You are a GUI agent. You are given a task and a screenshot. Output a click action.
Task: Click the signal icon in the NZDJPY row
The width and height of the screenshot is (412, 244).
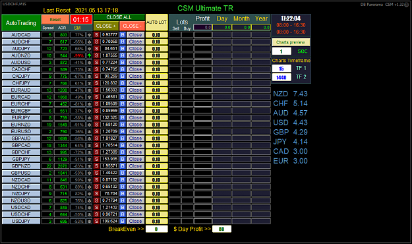90,194
